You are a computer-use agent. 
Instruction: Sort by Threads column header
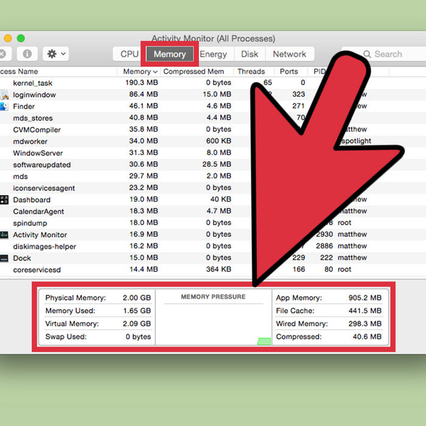pyautogui.click(x=251, y=71)
